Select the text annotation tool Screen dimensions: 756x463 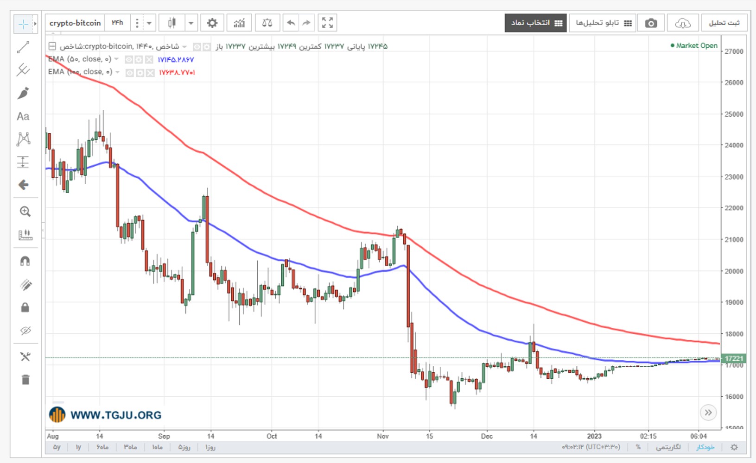(23, 116)
